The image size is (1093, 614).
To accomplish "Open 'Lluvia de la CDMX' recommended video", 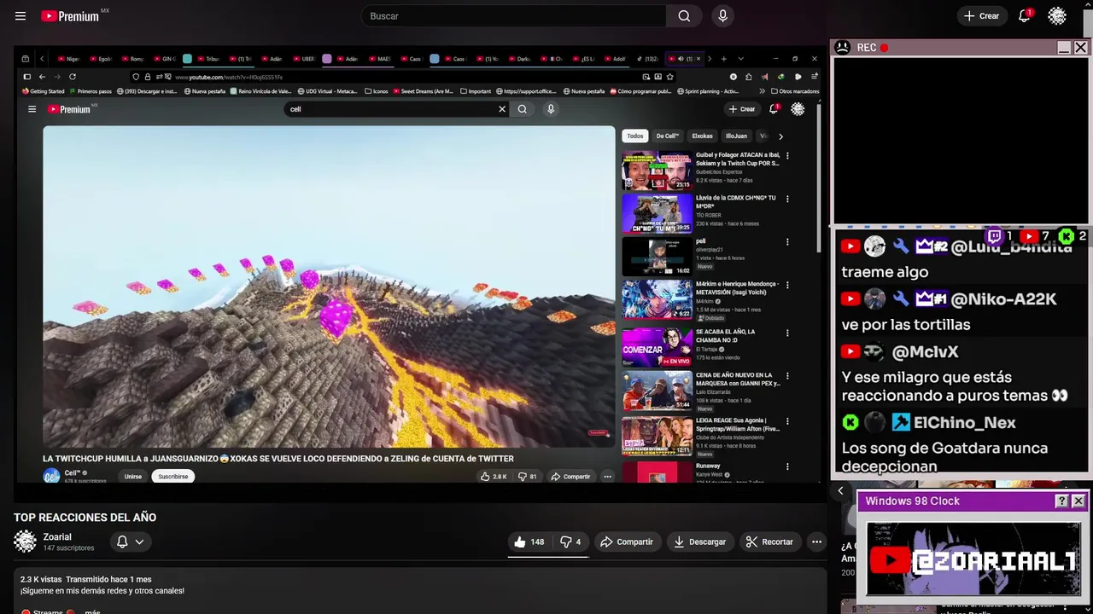I will click(x=657, y=213).
